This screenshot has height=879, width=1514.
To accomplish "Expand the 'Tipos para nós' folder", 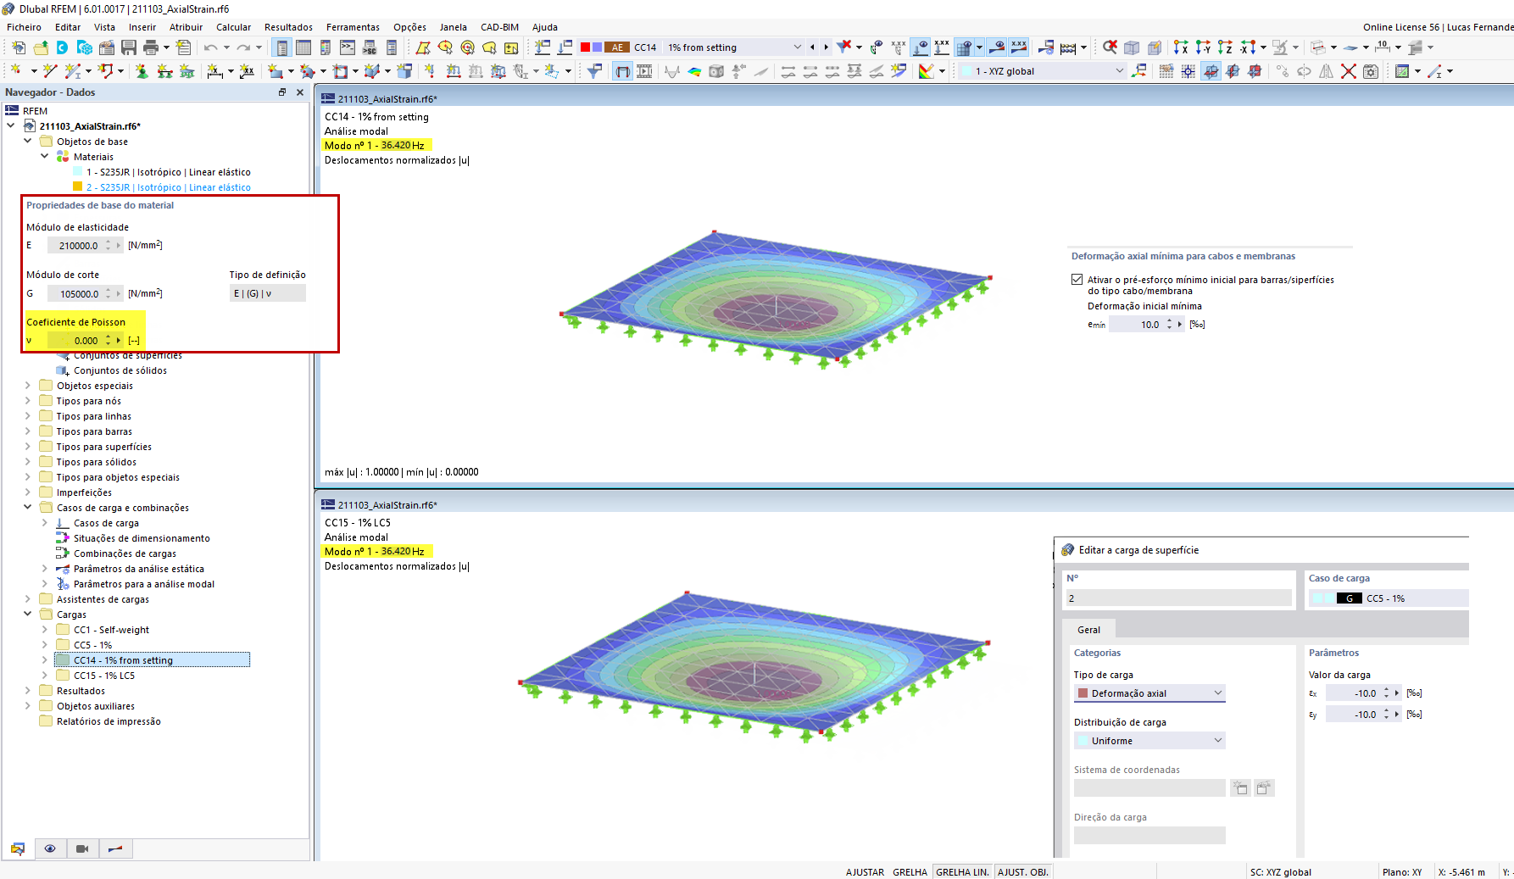I will 27,401.
